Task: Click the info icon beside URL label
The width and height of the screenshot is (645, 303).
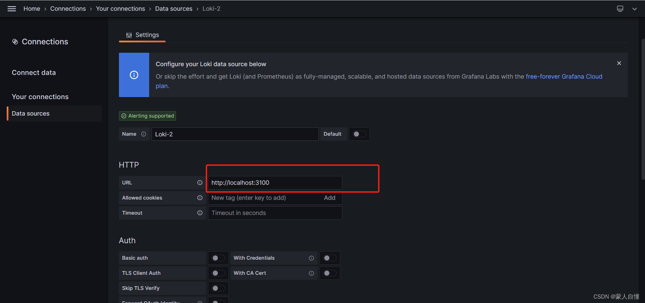Action: pyautogui.click(x=200, y=183)
